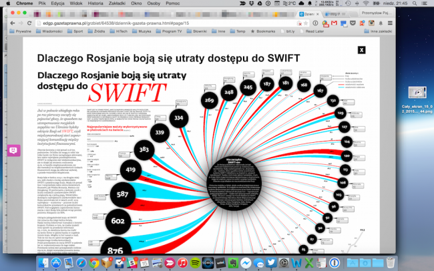This screenshot has height=271, width=434.
Task: Open Evernote from the Dock
Action: pos(233,263)
